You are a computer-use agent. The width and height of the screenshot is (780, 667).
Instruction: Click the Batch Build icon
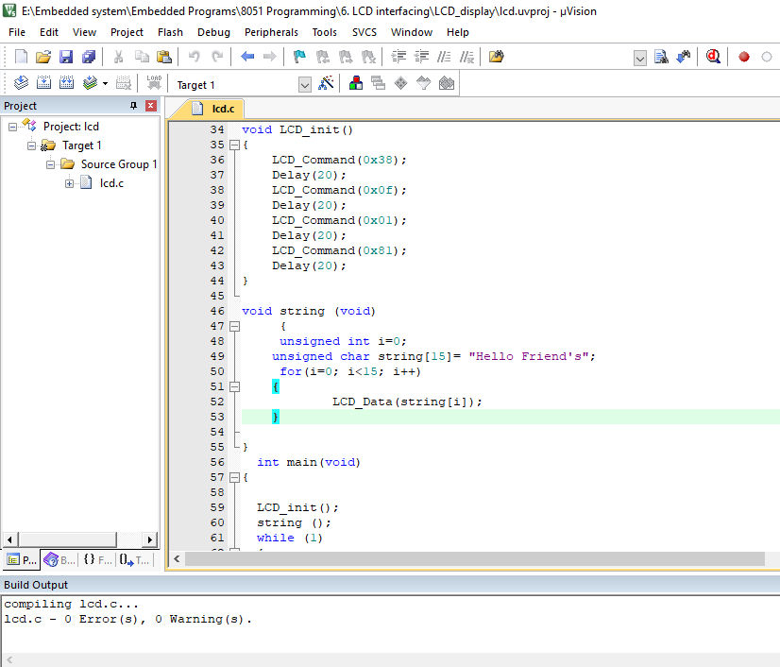[90, 82]
